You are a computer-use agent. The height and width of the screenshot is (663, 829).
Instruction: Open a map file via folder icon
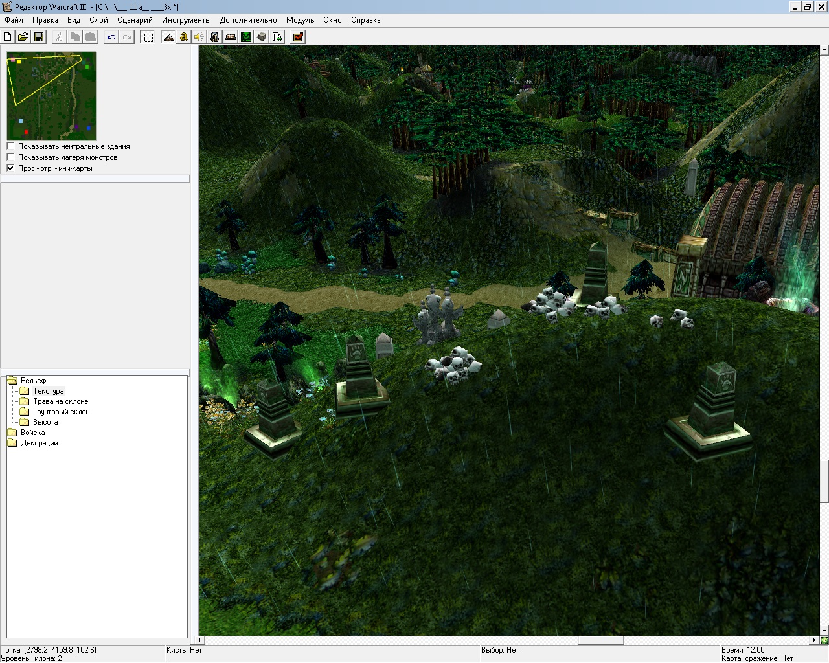pyautogui.click(x=23, y=37)
